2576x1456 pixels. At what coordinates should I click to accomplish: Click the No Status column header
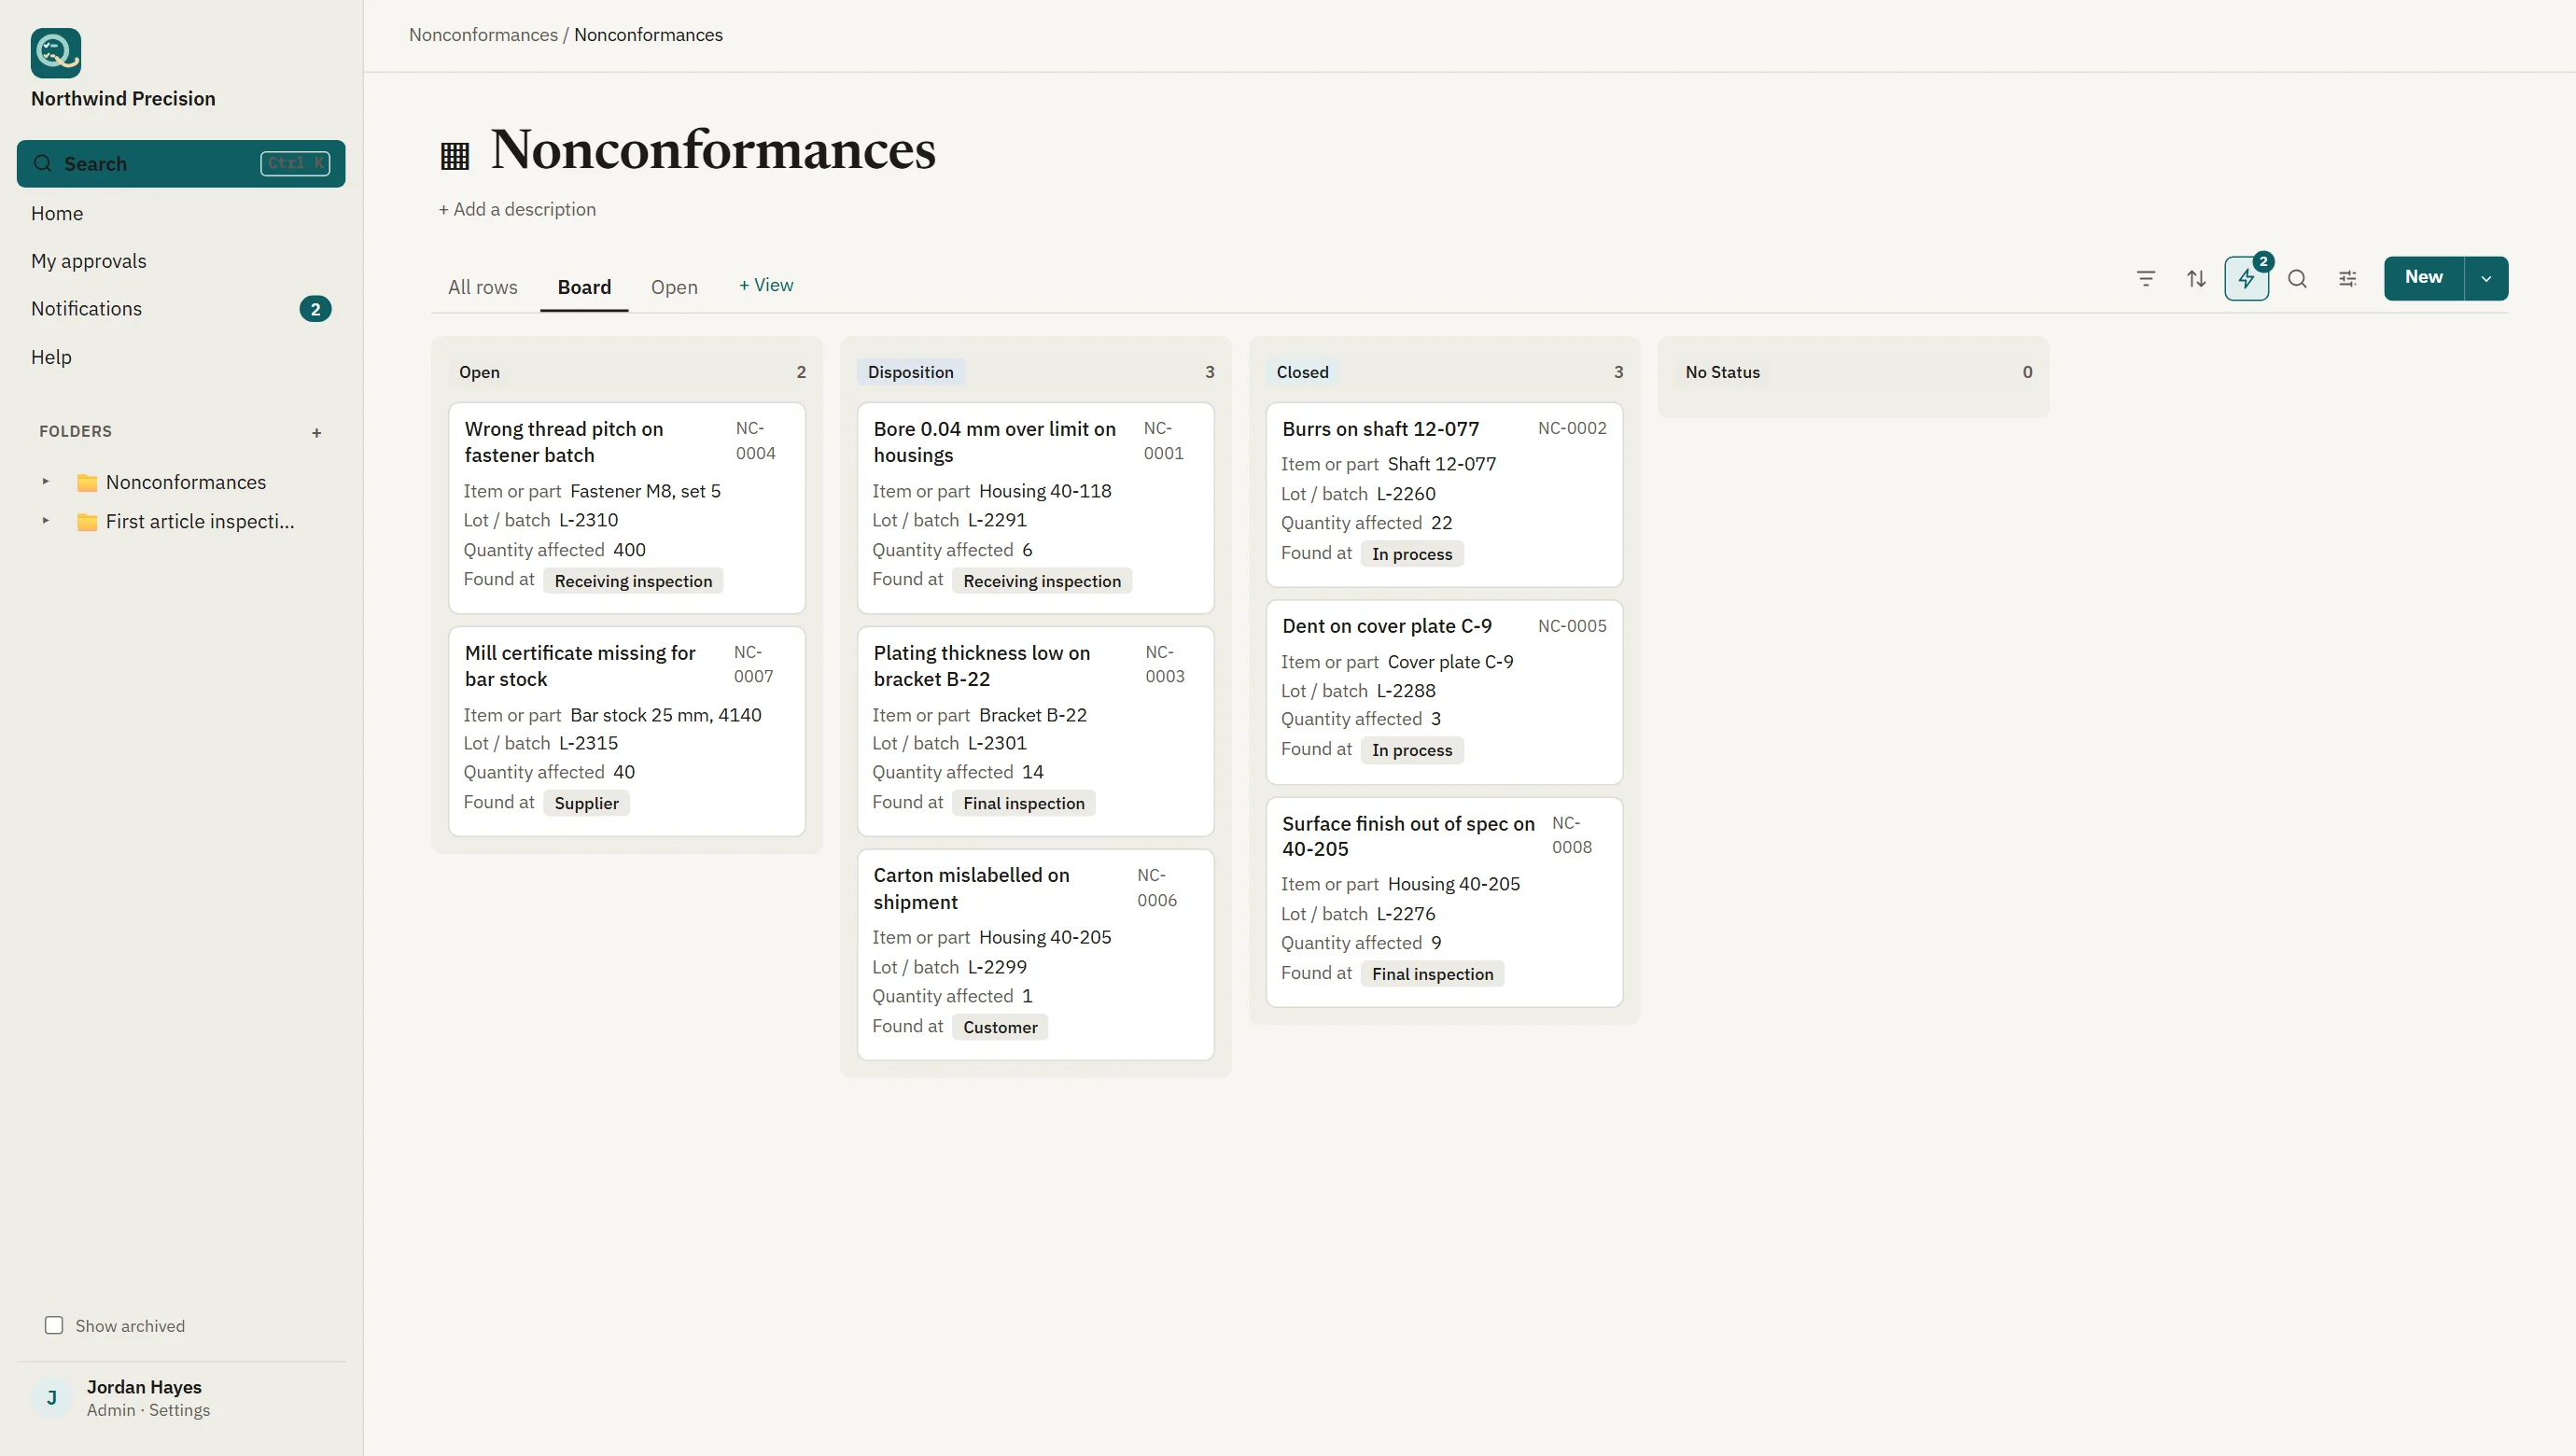coord(1722,372)
